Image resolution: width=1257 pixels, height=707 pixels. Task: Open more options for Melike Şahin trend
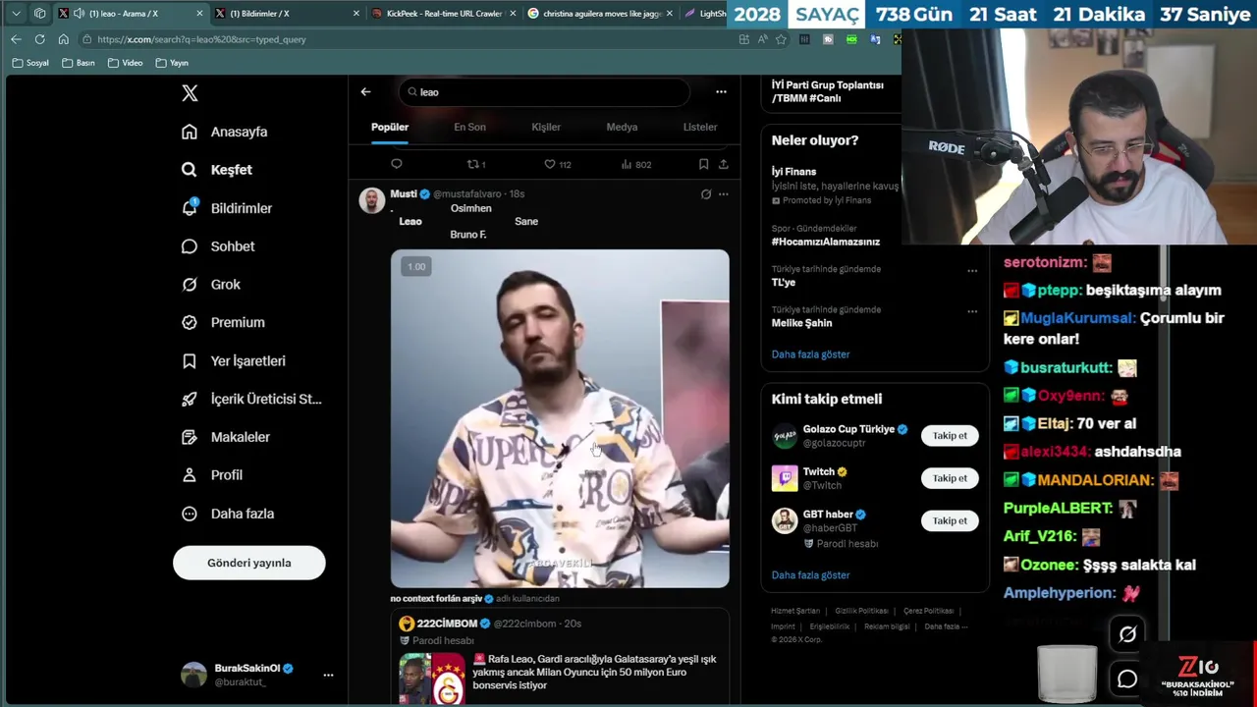click(x=972, y=311)
